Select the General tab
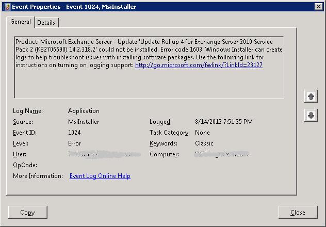Screen dimensions: 326x227 [x=21, y=22]
